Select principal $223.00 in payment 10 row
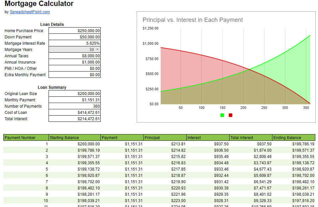 (165, 201)
